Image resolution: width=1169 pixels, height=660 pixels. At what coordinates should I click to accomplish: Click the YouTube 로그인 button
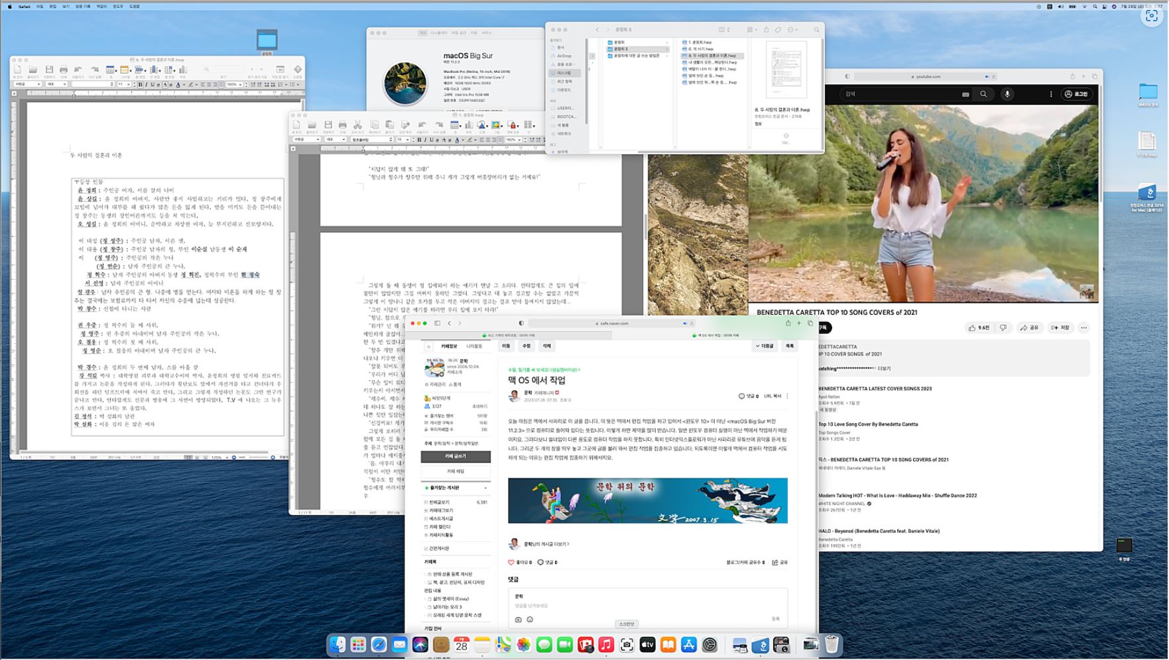click(x=1076, y=94)
